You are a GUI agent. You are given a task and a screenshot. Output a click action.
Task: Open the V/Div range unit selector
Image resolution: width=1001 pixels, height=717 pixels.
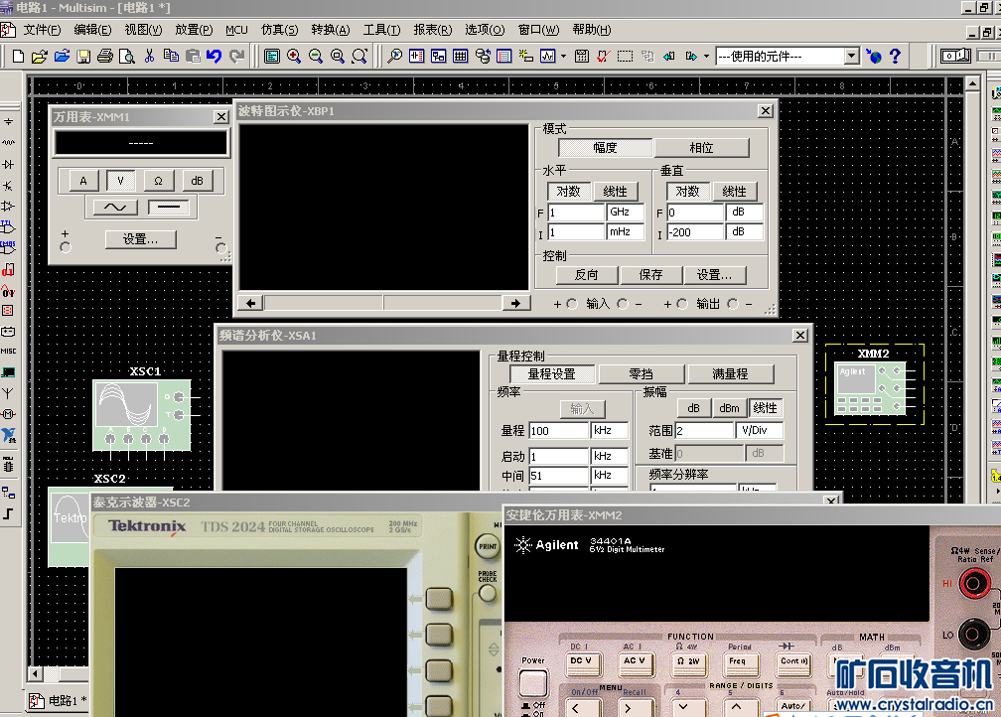tap(759, 431)
